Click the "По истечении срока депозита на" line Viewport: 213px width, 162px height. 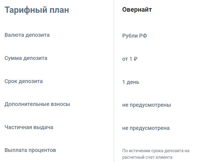coord(156,151)
